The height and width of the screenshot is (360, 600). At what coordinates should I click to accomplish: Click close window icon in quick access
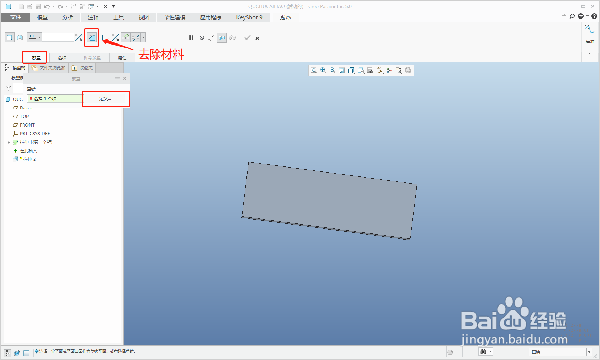pyautogui.click(x=105, y=6)
